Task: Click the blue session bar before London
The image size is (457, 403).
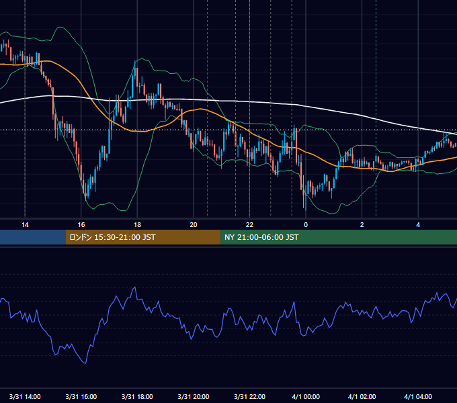Action: (33, 237)
